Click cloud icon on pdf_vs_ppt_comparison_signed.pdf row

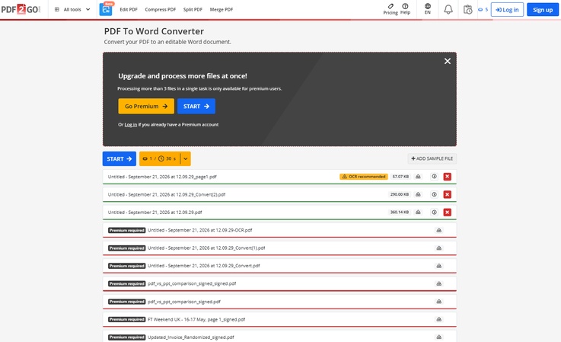pos(439,302)
